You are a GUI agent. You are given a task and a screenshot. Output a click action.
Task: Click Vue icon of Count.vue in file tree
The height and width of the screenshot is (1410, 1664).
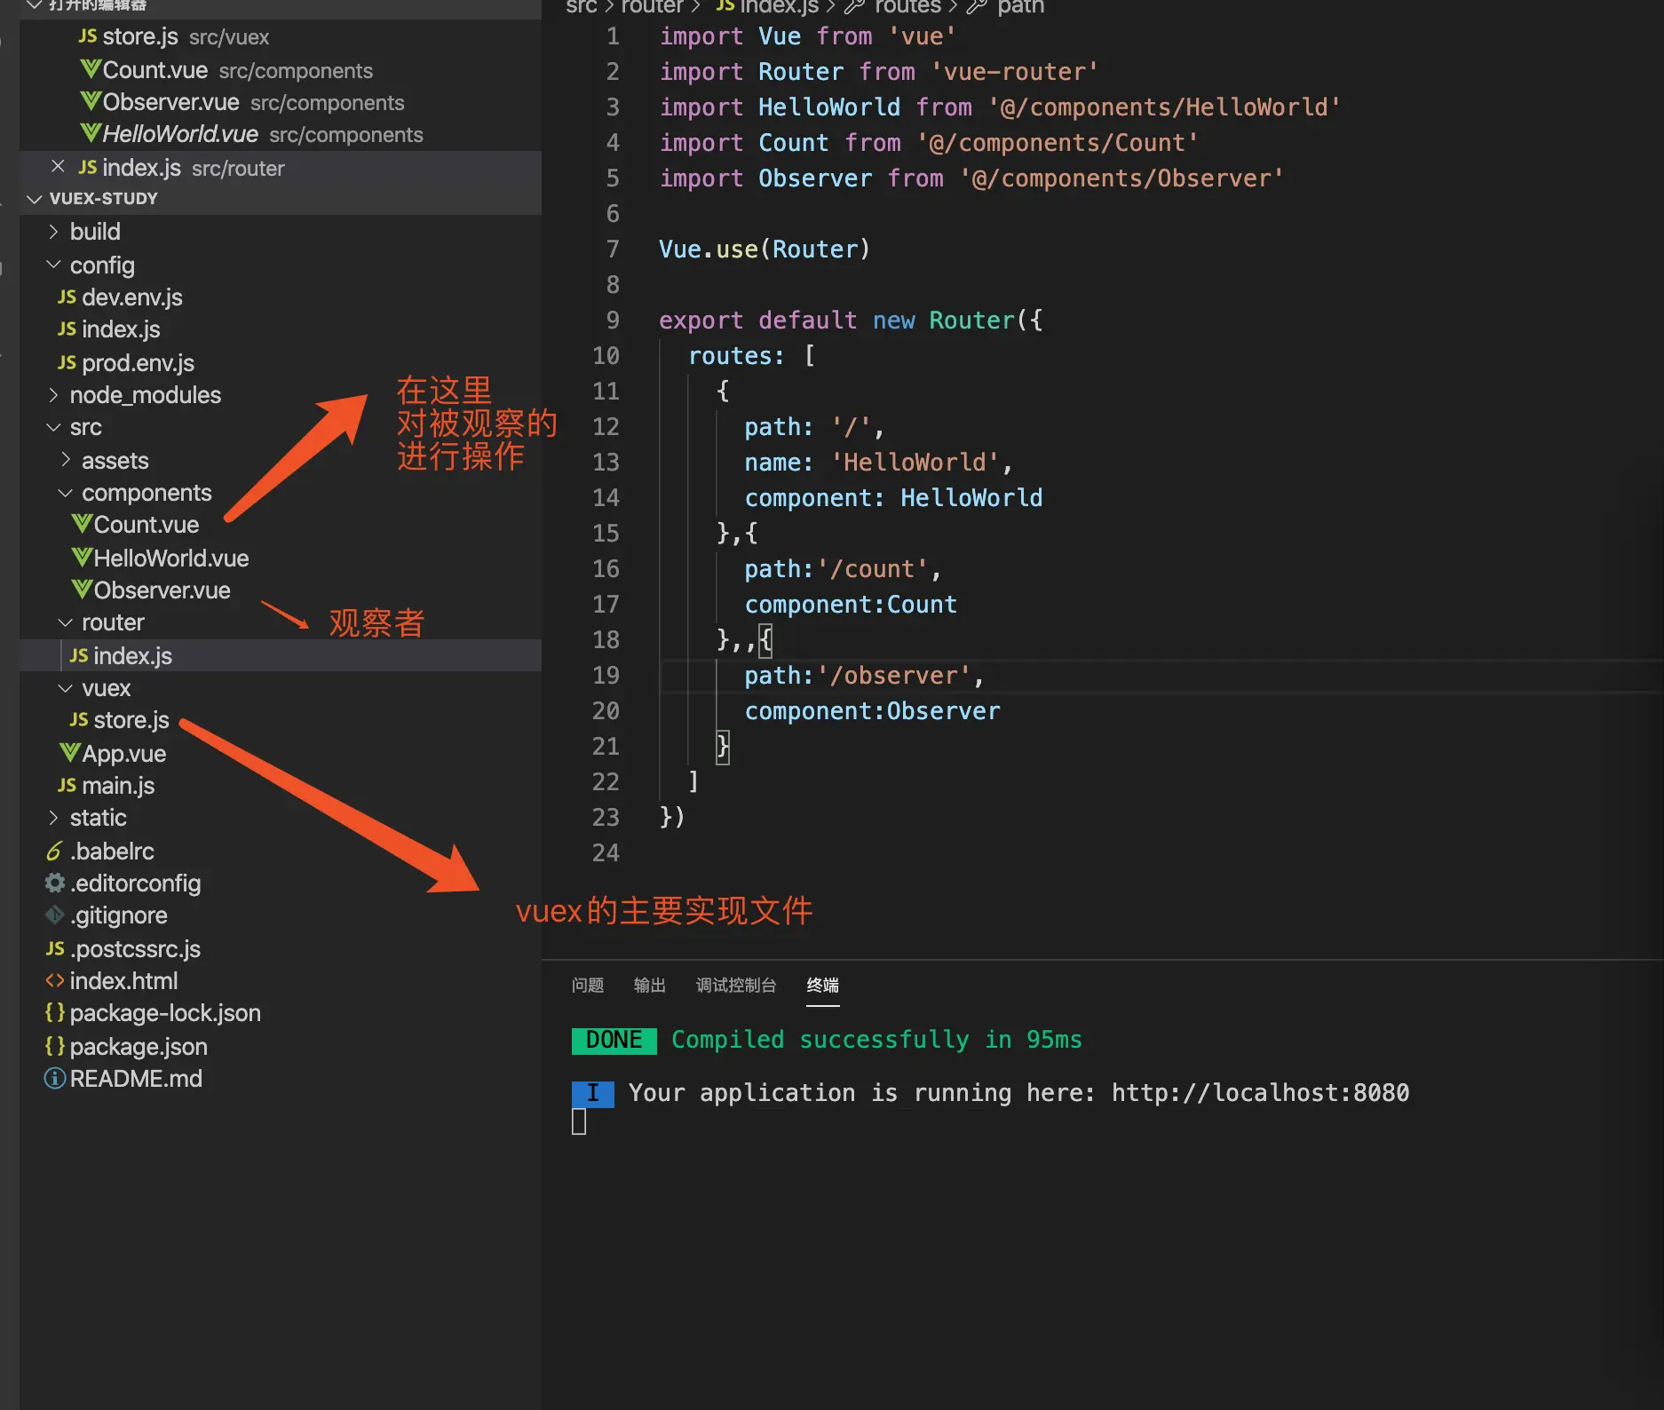click(x=82, y=524)
